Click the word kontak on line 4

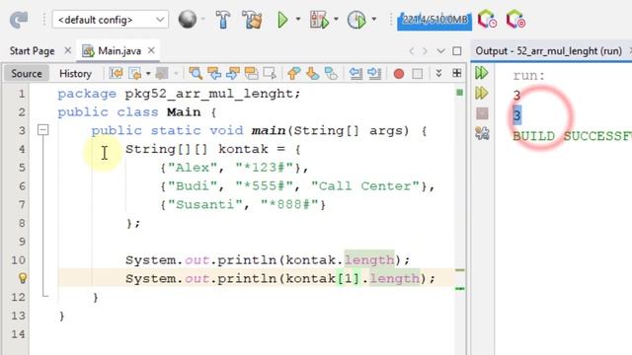(243, 149)
